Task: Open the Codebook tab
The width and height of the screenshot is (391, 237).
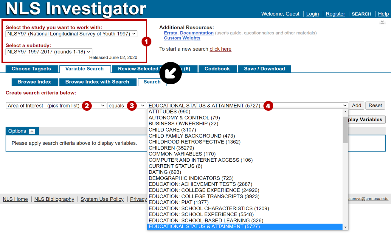Action: (x=217, y=69)
